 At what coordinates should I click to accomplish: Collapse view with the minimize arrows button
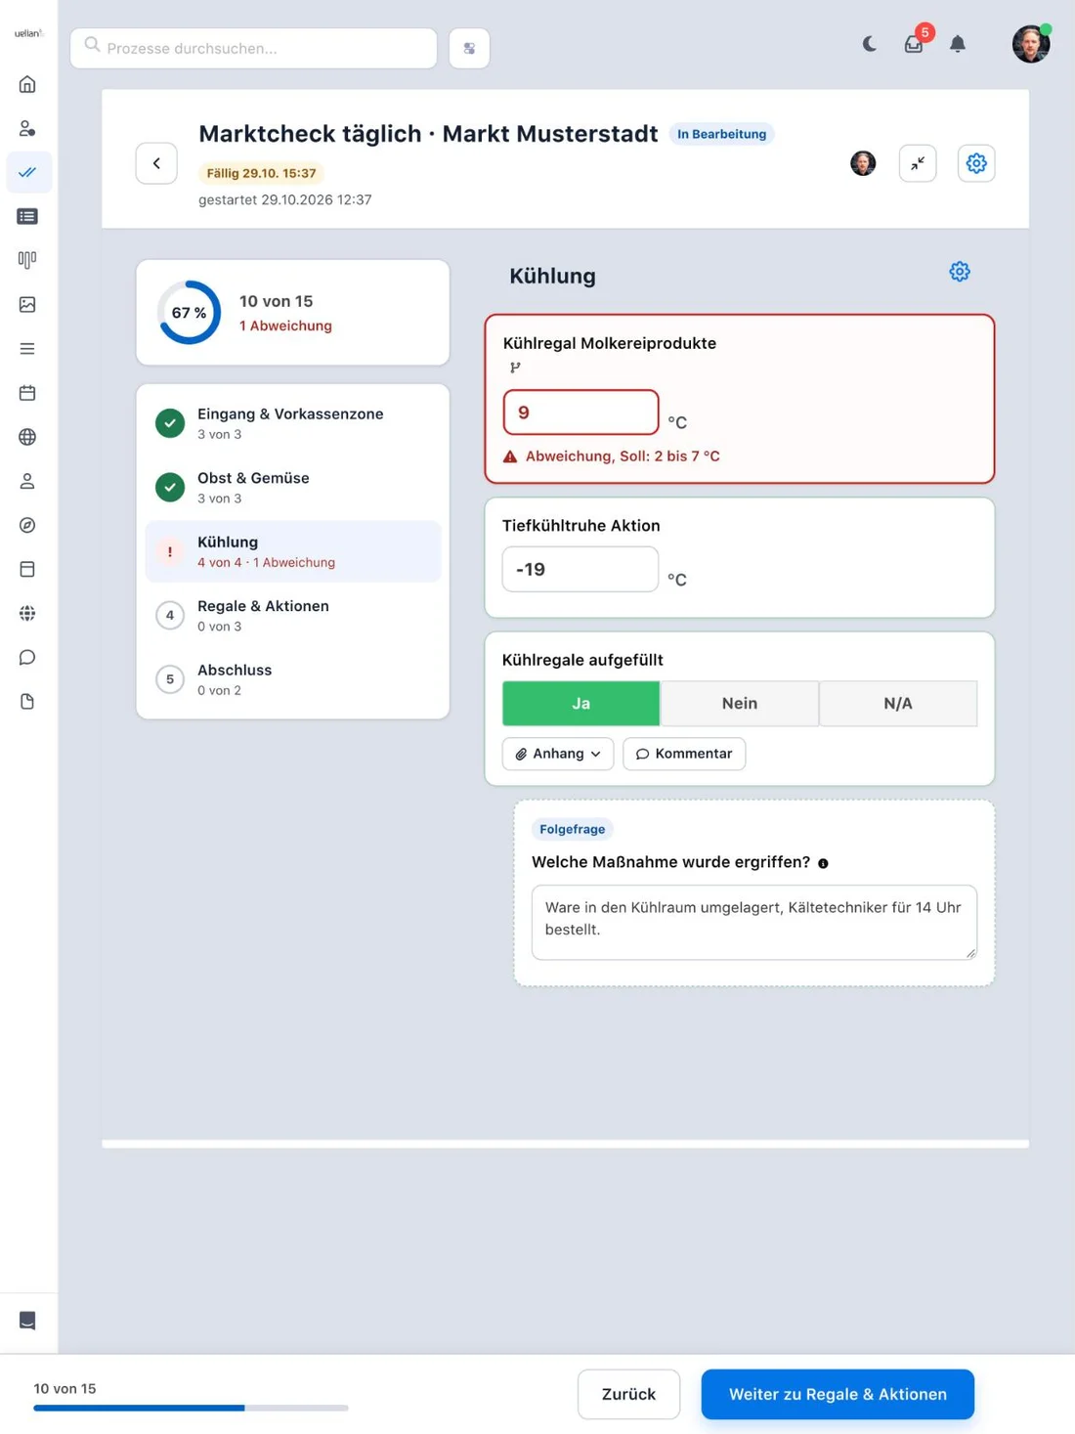tap(918, 163)
